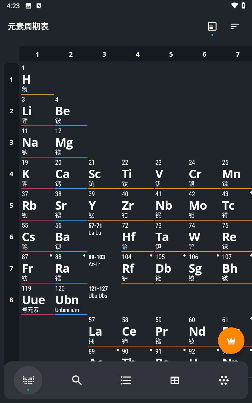Screen dimensions: 252x403
Task: Open the Hydrogen (H) element cell
Action: 37,79
